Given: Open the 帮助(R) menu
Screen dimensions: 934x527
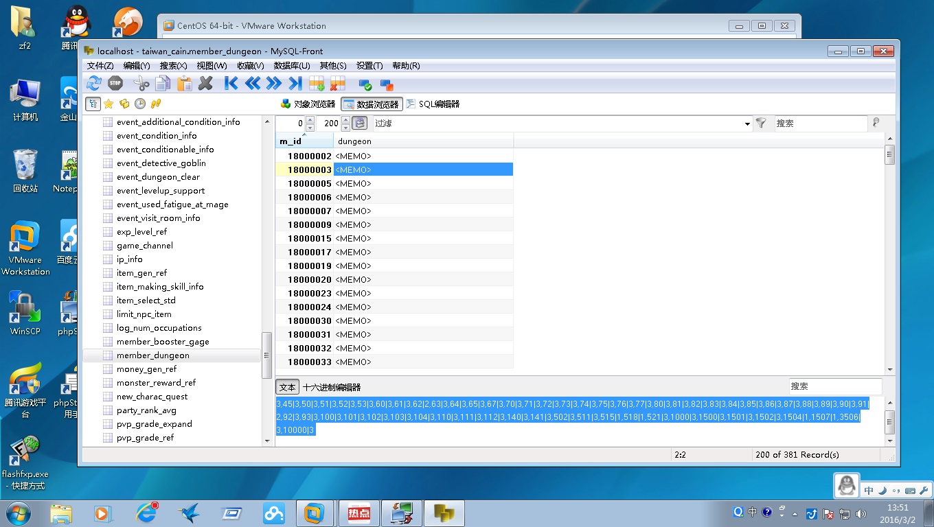Looking at the screenshot, I should point(406,66).
